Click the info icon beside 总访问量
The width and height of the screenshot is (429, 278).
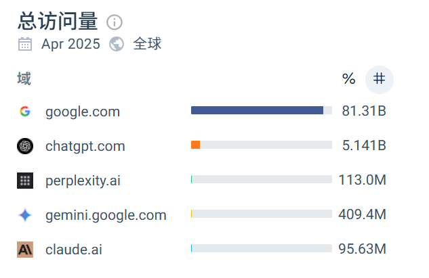click(x=114, y=22)
